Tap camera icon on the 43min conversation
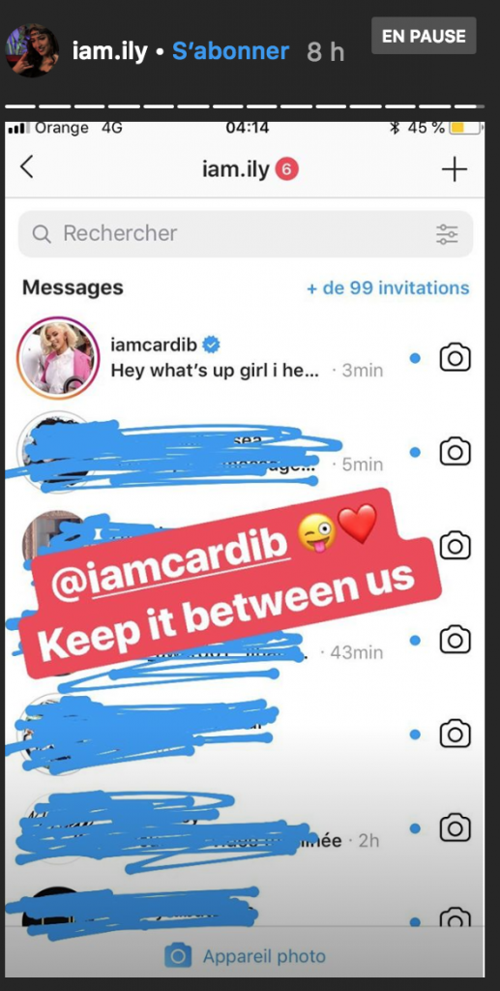Image resolution: width=500 pixels, height=991 pixels. coord(456,640)
